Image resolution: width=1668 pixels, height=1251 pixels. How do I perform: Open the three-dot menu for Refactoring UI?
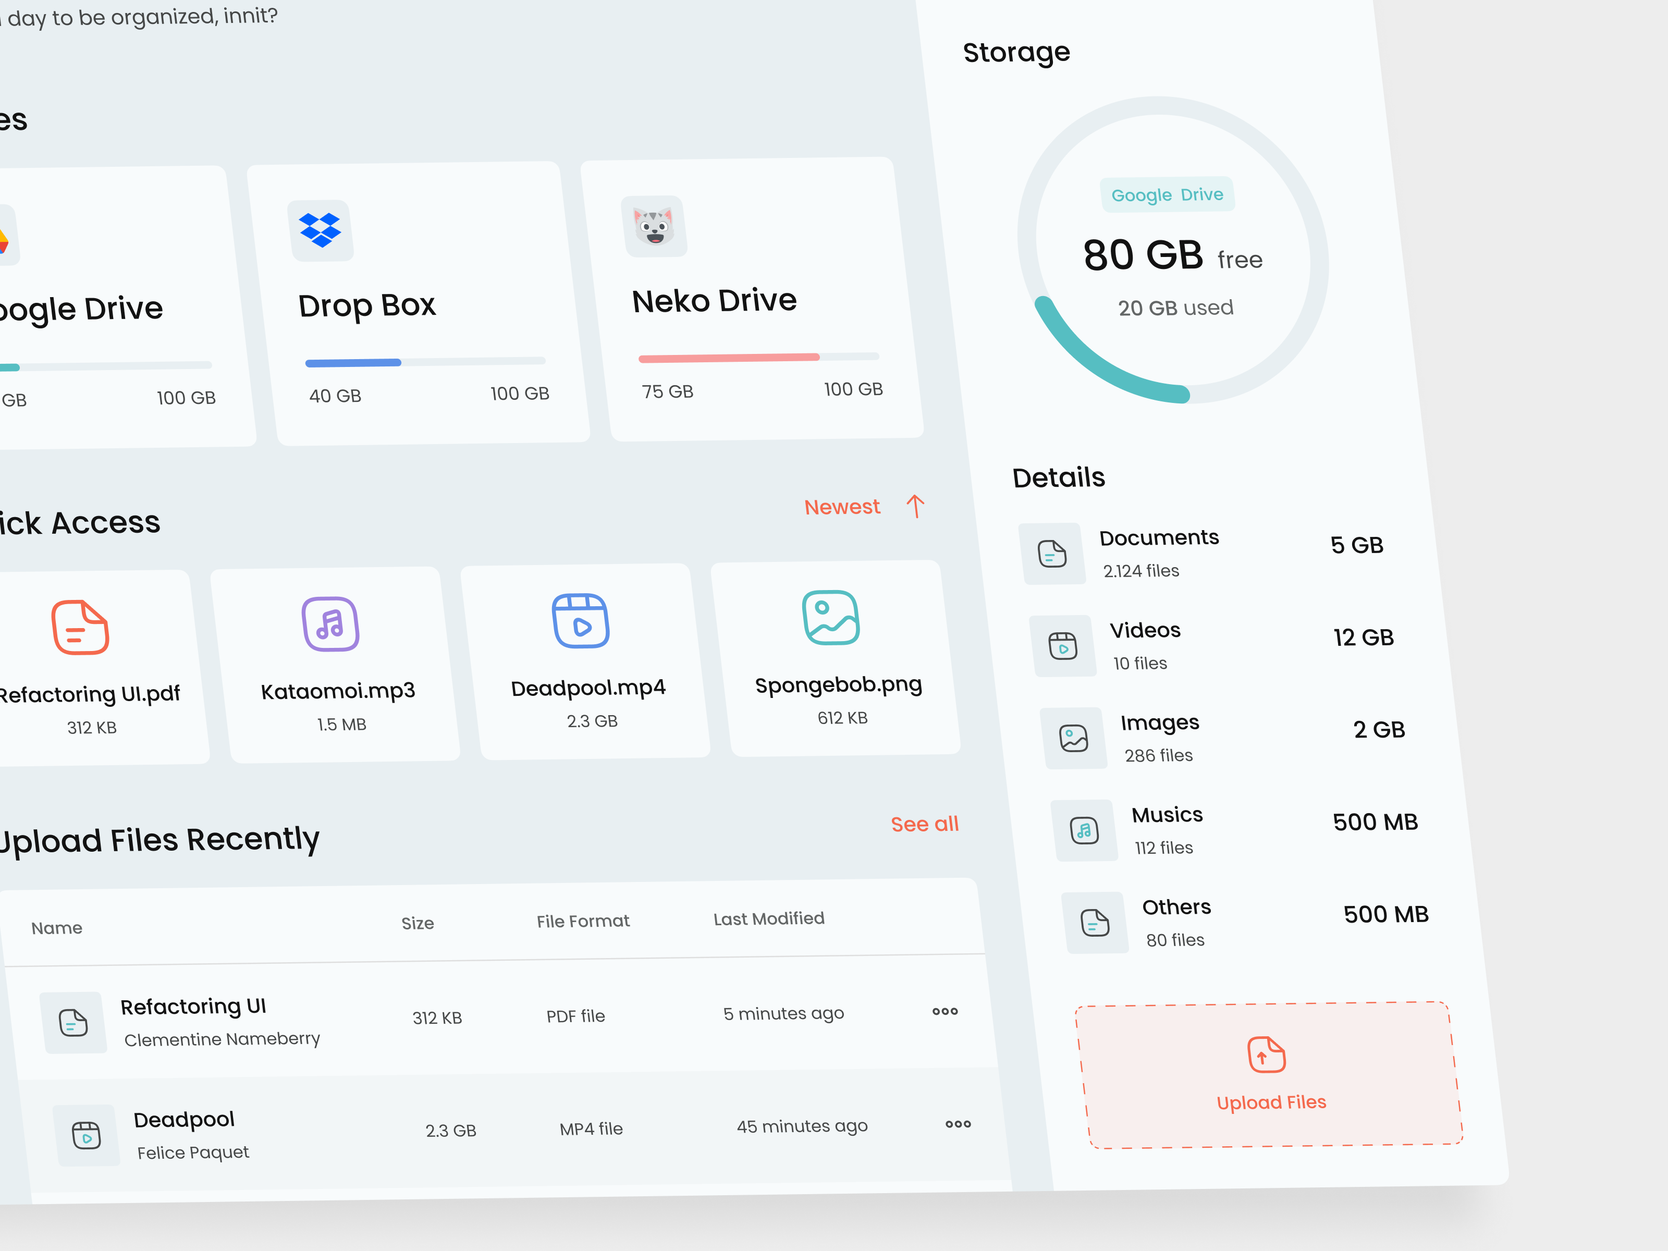click(945, 1011)
